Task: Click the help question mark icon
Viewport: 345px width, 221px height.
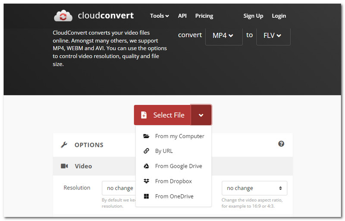Action: (281, 144)
